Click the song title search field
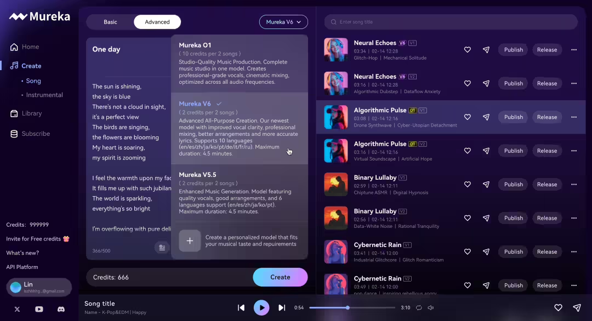The image size is (592, 321). pos(451,22)
